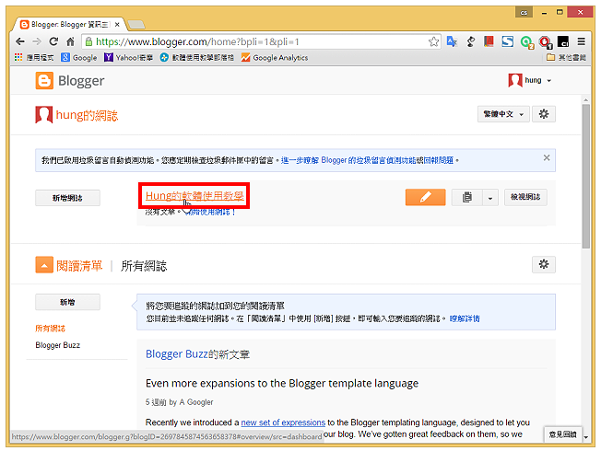601x451 pixels.
Task: Open Blogger settings gear near language selector
Action: [x=544, y=114]
